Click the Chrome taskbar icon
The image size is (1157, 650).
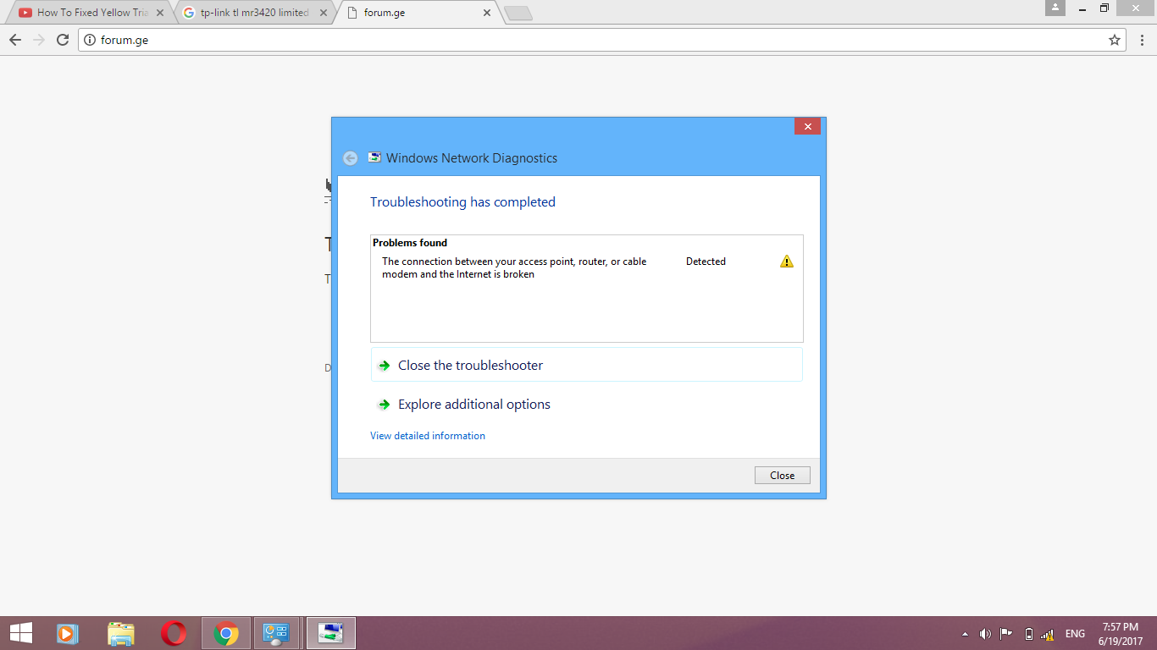(x=226, y=633)
